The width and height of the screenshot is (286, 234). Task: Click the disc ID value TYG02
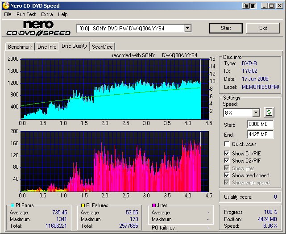point(249,71)
